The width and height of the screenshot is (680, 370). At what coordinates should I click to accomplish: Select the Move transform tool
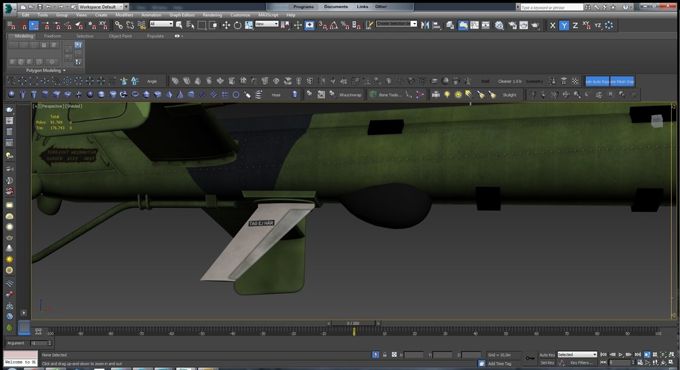226,25
